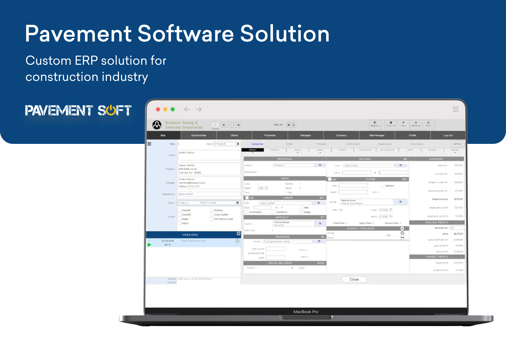Open the Rate Manager tab
The height and width of the screenshot is (354, 506).
(x=377, y=135)
